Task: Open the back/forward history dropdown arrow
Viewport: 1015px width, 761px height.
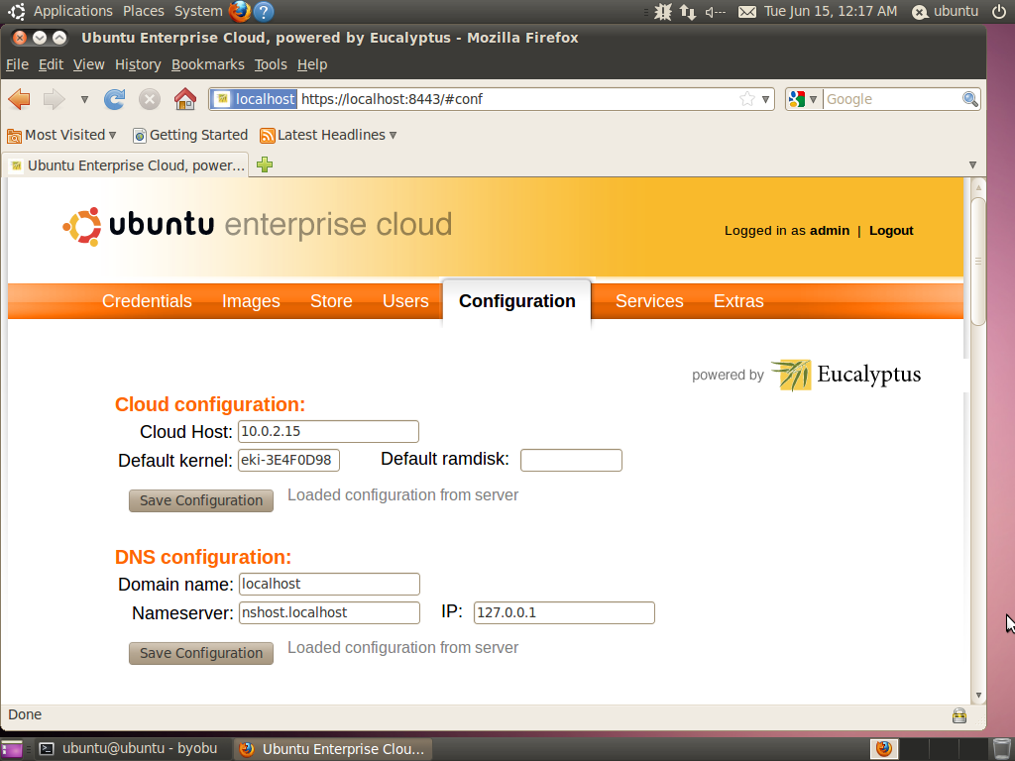Action: pyautogui.click(x=84, y=100)
